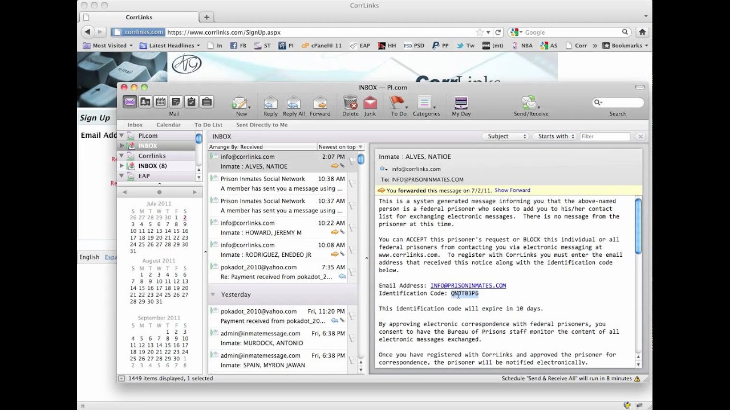
Task: Open the Tasks view clipboard icon
Action: coord(192,102)
